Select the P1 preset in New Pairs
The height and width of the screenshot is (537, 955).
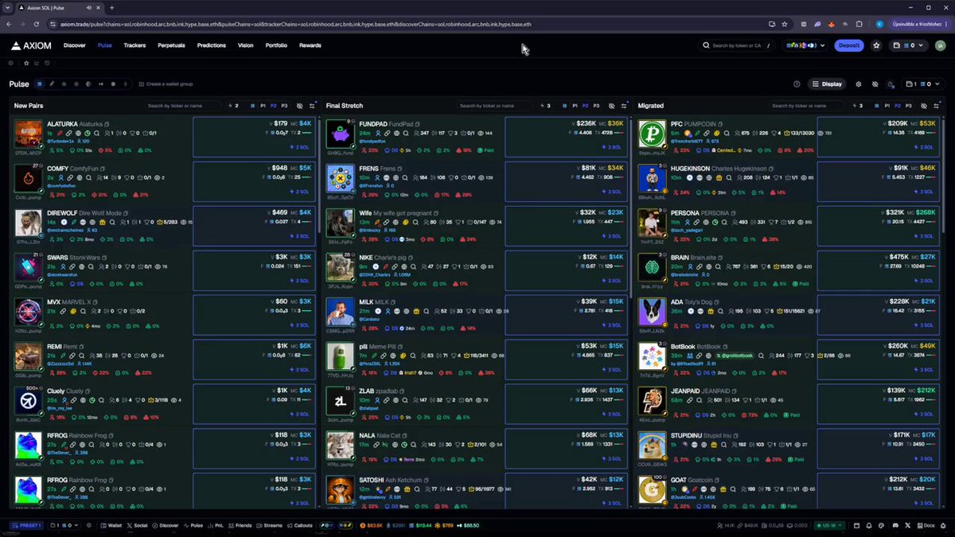[x=263, y=105]
